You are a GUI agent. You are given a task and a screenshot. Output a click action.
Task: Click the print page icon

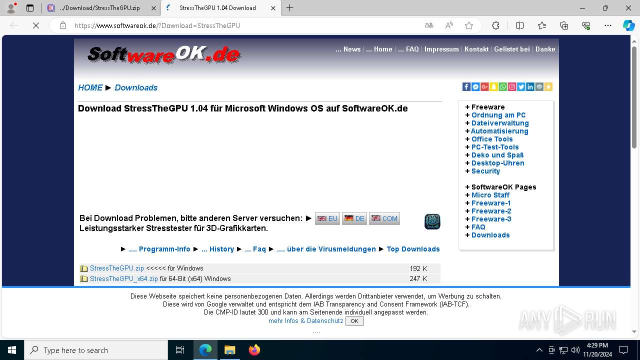tap(539, 87)
